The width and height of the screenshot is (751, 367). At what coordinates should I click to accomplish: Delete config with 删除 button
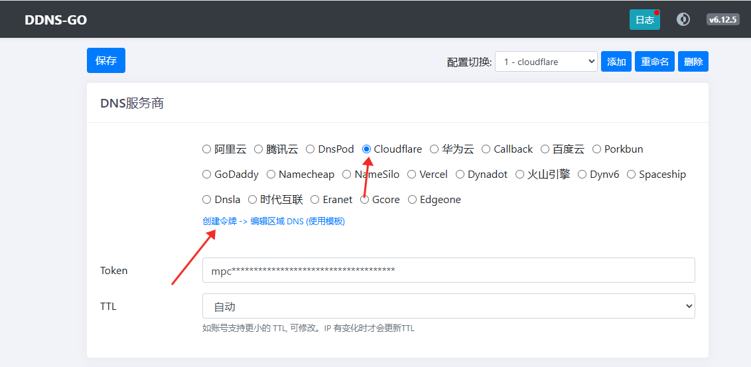pos(693,62)
